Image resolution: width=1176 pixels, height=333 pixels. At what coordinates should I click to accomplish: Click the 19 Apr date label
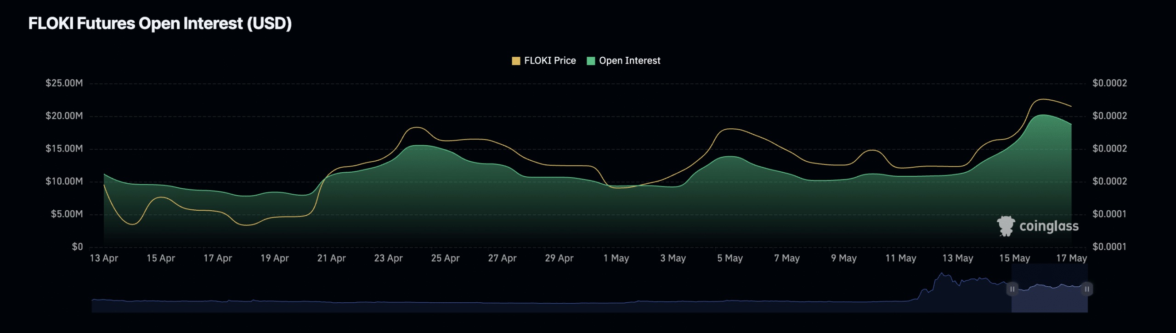pos(275,258)
